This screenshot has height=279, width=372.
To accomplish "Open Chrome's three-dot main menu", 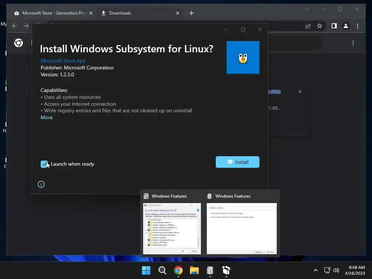I will click(357, 26).
